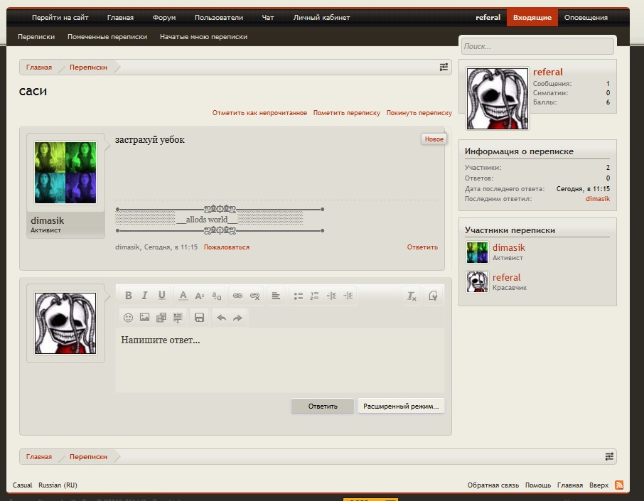This screenshot has height=501, width=644.
Task: Toggle bold formatting in reply editor
Action: 128,296
